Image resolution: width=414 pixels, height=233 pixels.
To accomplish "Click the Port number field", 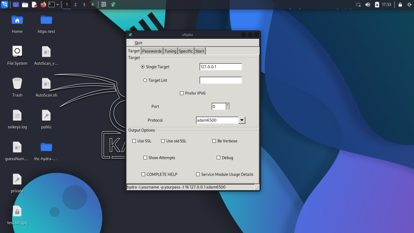I will tap(219, 106).
